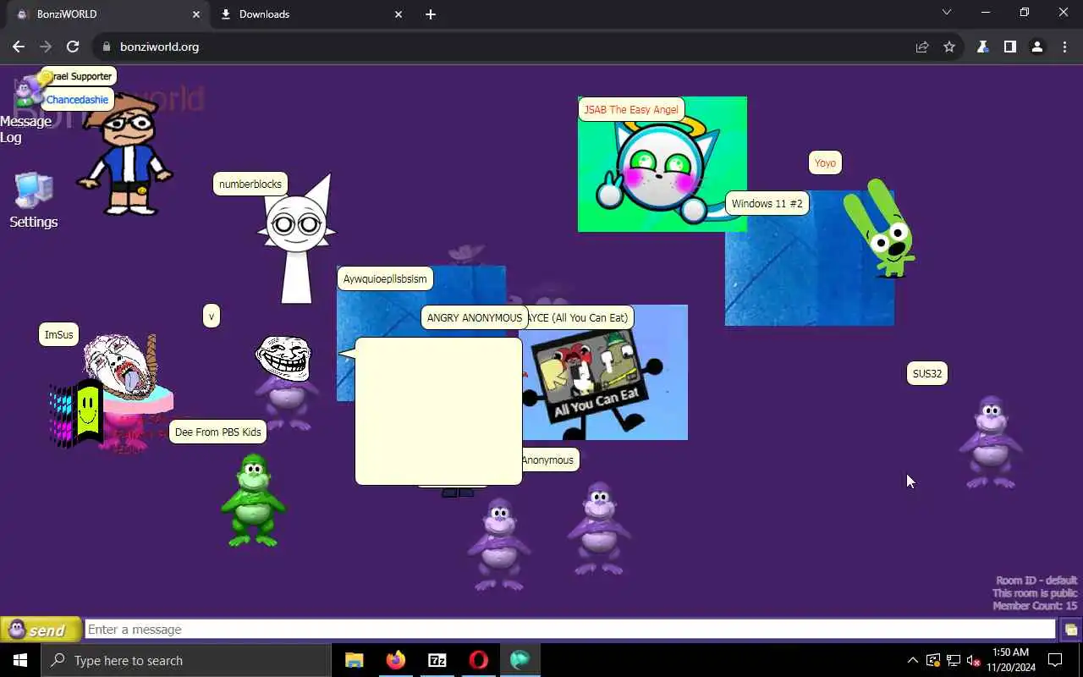
Task: Click the empty speech bubble
Action: point(438,411)
